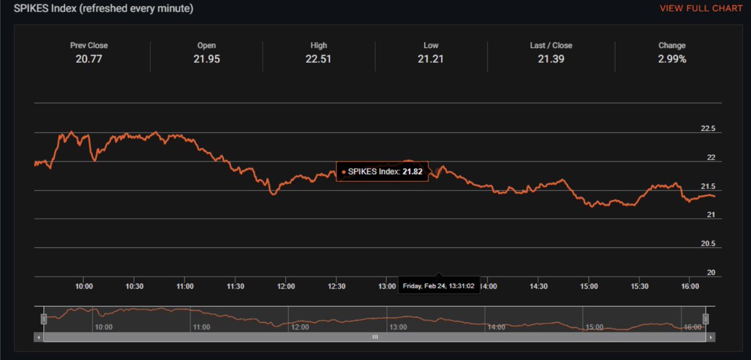Image resolution: width=751 pixels, height=360 pixels.
Task: Click the 13:00 label in range navigator
Action: 398,327
